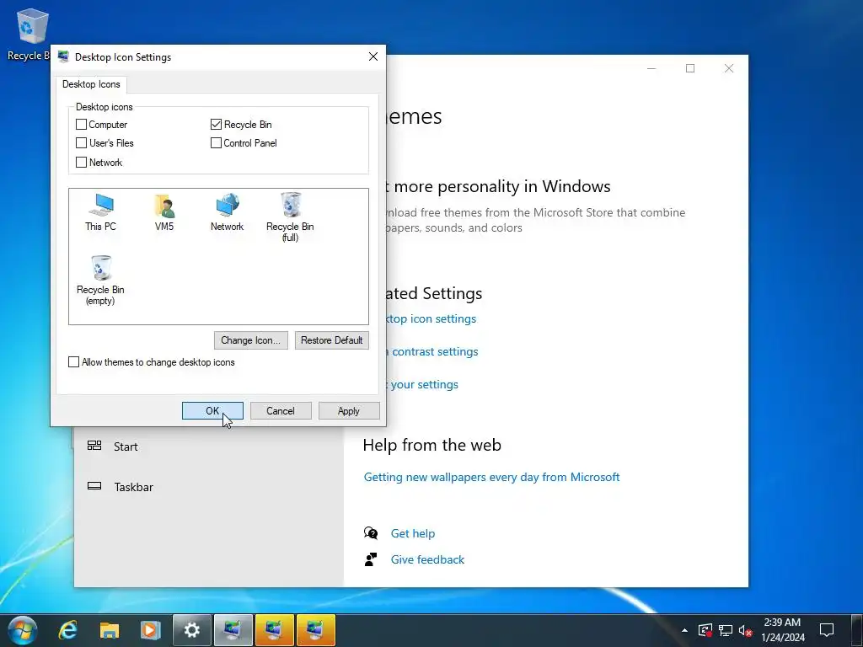
Task: Click the Cancel button
Action: point(281,411)
